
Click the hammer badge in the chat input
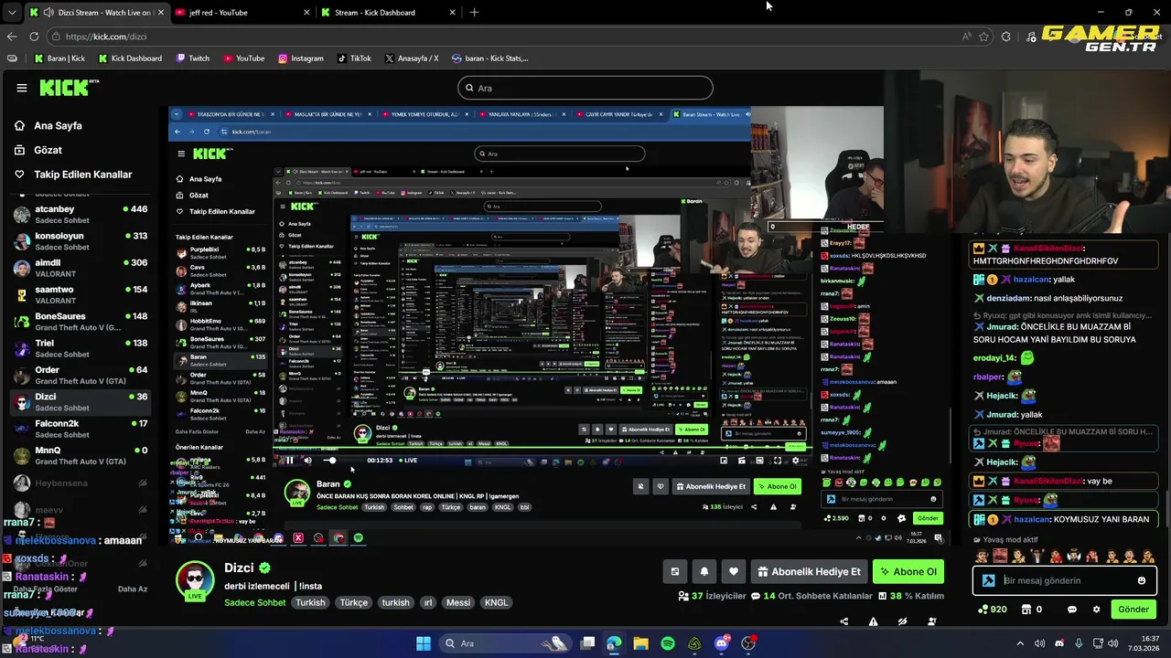click(988, 580)
